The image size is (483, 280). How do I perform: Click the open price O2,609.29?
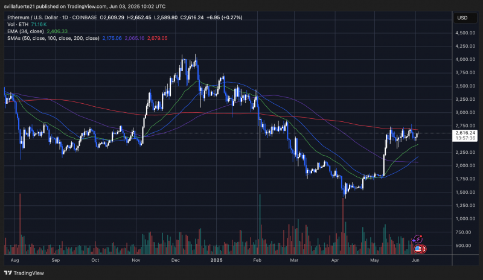(112, 17)
